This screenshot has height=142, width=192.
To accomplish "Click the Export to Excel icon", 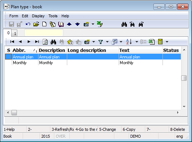I will click(152, 42).
